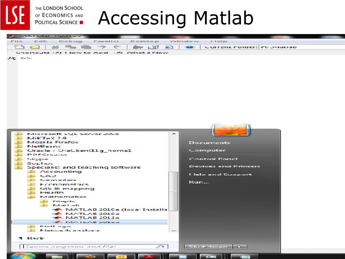
Task: Click the Shut down button
Action: (208, 247)
